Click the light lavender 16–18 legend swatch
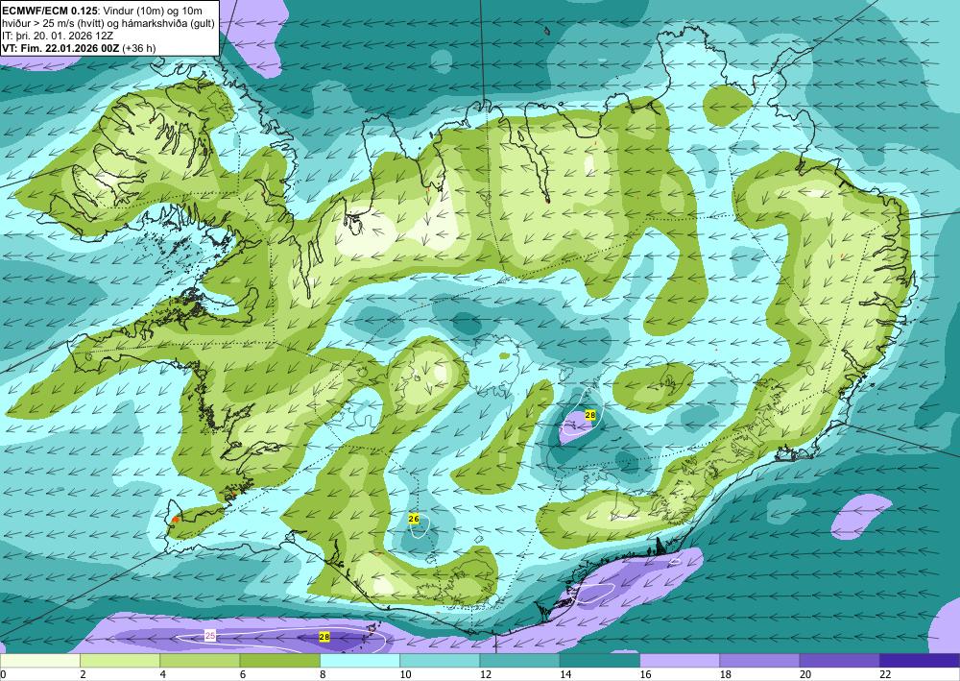 (x=680, y=661)
